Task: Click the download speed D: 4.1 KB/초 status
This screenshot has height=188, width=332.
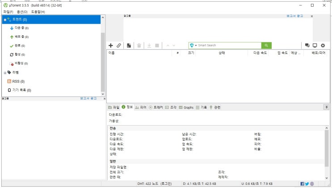Action: point(199,184)
